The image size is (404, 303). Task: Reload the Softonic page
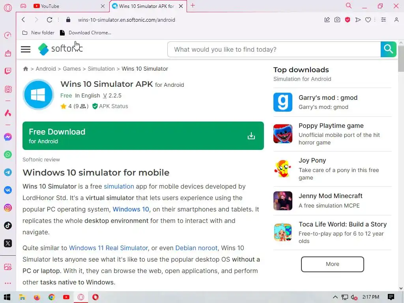tap(49, 20)
